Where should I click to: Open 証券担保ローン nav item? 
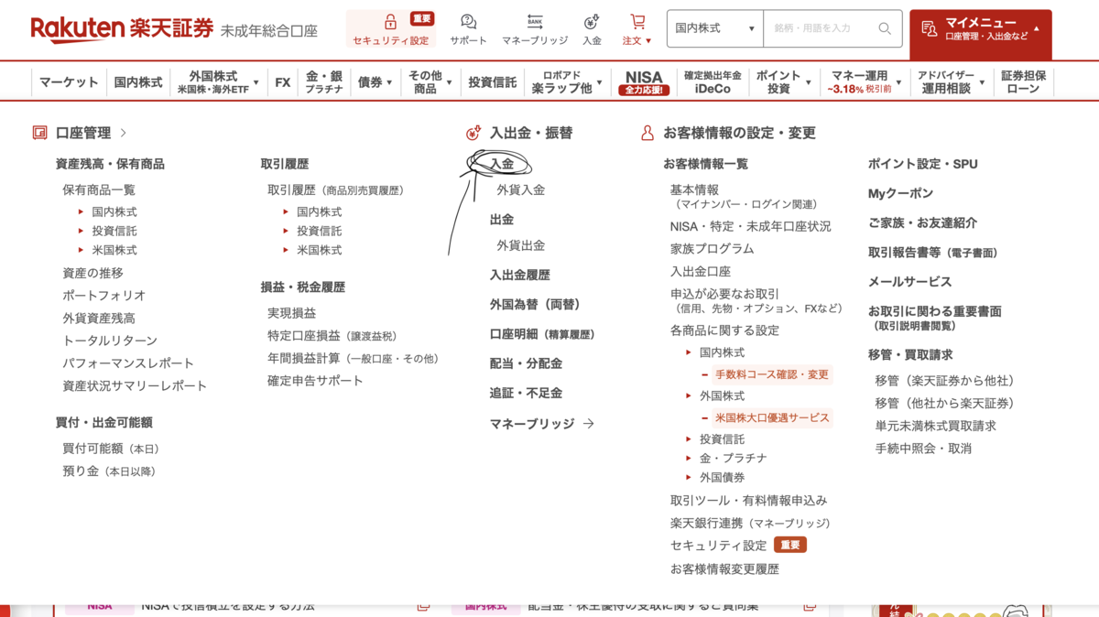(x=1023, y=82)
